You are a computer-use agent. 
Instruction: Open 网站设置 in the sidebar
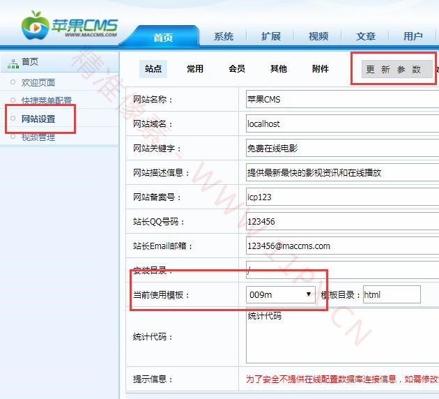pos(38,119)
